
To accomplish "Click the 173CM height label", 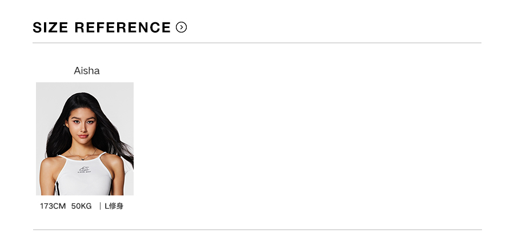I will click(53, 206).
